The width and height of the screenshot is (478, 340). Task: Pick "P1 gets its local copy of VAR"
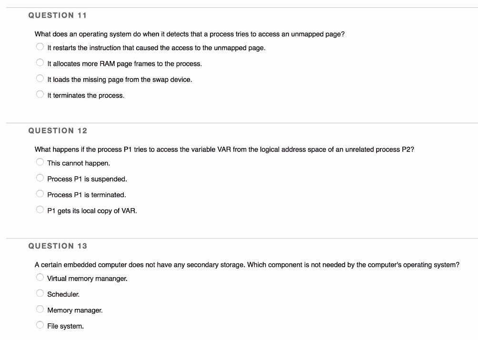(40, 209)
